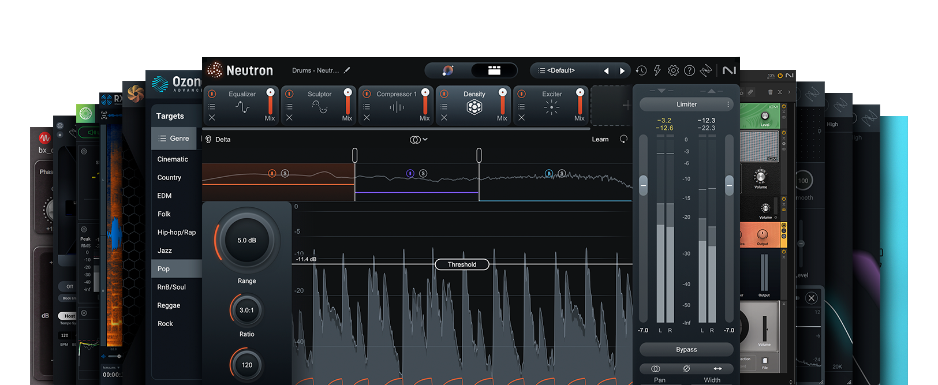
Task: Toggle the Equalizer module power button
Action: pos(212,94)
